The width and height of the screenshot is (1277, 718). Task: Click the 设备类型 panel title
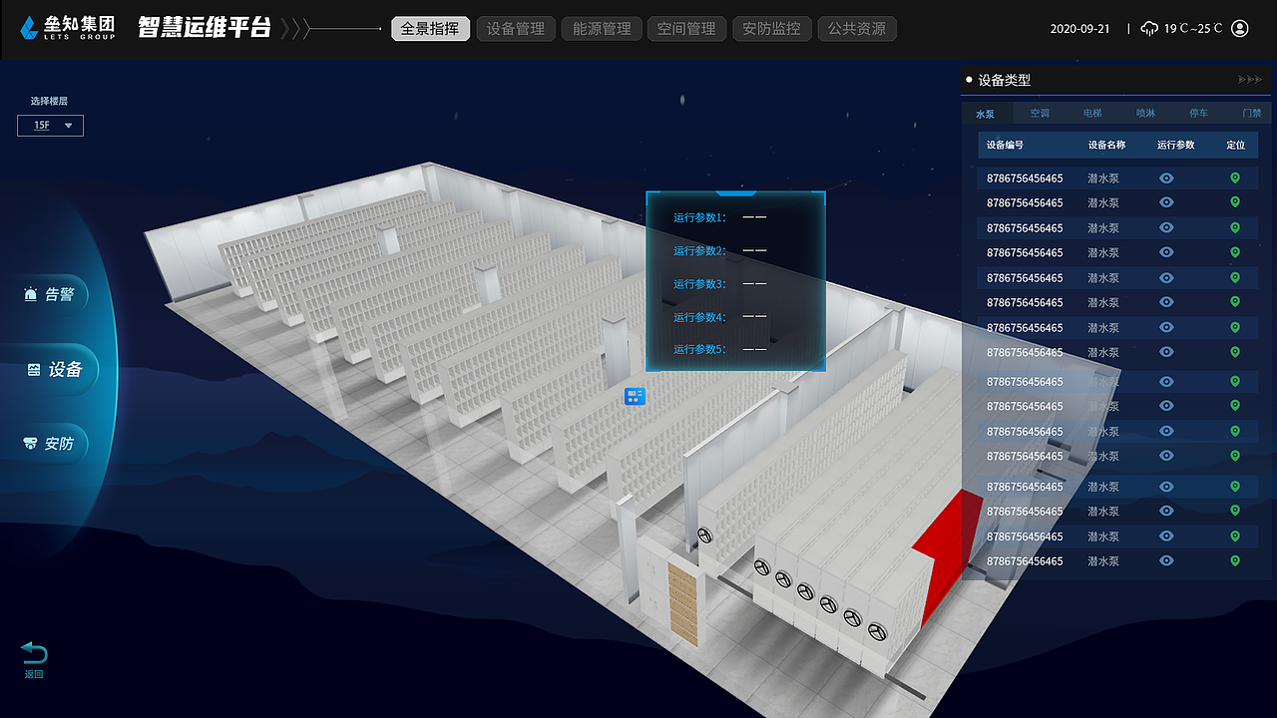1005,80
